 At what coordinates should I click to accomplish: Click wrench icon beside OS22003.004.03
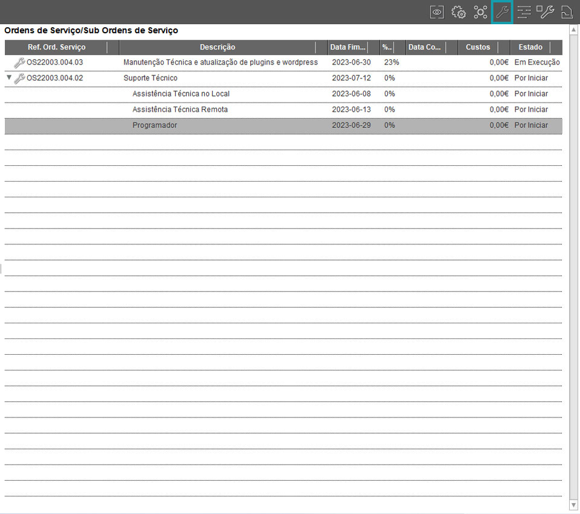(19, 62)
